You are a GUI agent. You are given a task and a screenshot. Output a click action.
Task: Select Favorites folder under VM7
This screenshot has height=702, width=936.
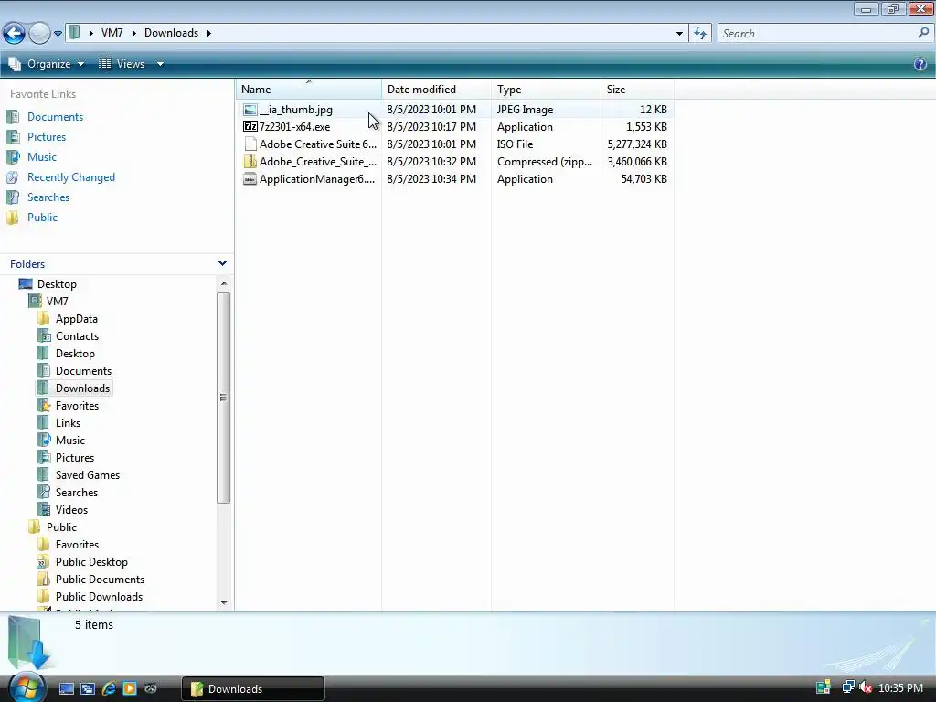tap(77, 405)
